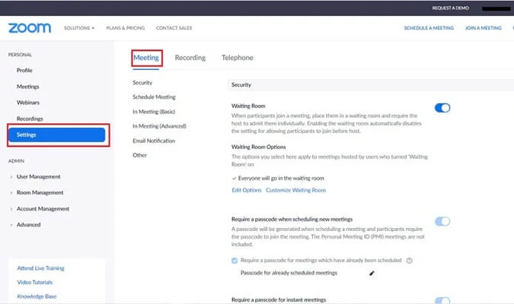
Task: Open Recordings in the sidebar
Action: 30,119
